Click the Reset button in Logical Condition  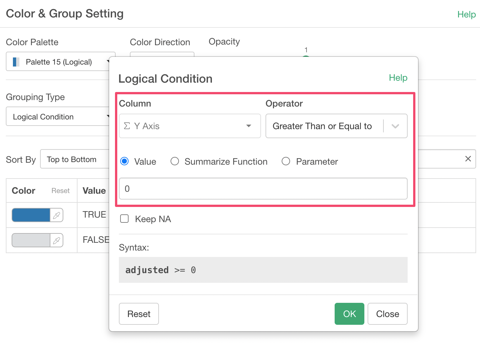tap(139, 314)
